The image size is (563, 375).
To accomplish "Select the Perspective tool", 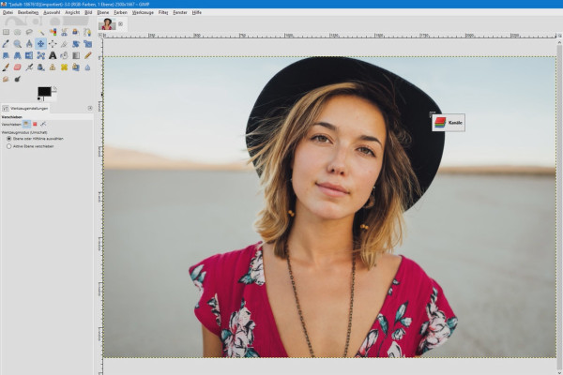I will pyautogui.click(x=17, y=55).
